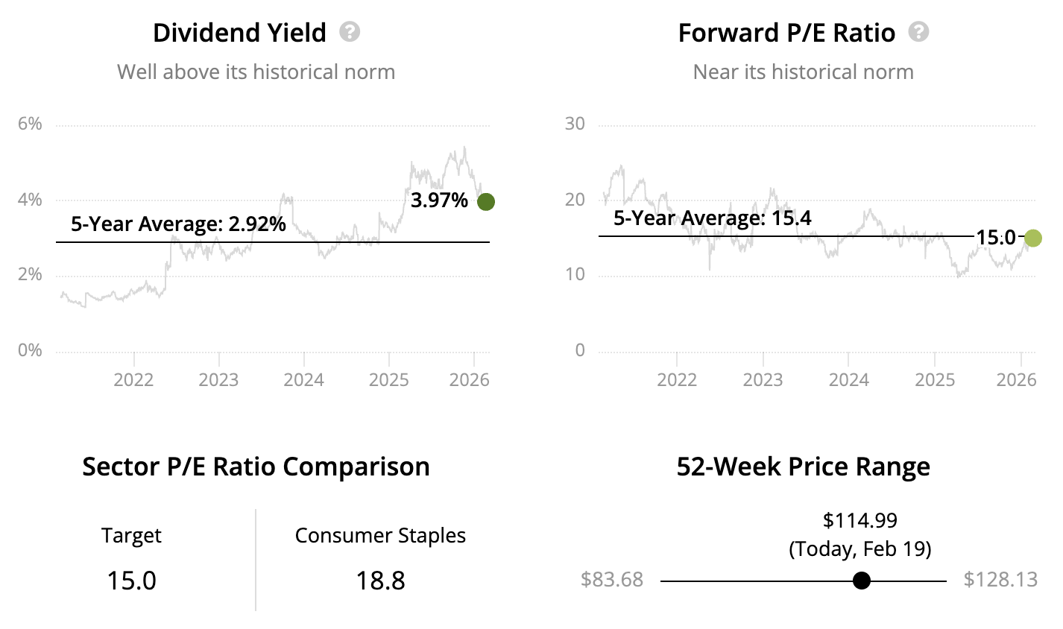Select the $114.99 current price label

[x=859, y=520]
